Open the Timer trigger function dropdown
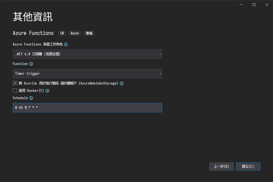The width and height of the screenshot is (273, 182). (x=87, y=73)
